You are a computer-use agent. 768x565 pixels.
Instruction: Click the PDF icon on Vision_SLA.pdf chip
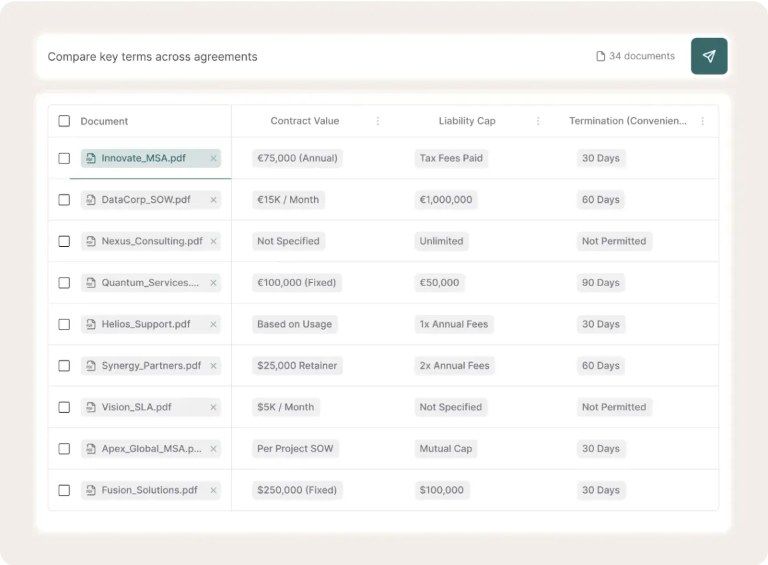(x=91, y=407)
